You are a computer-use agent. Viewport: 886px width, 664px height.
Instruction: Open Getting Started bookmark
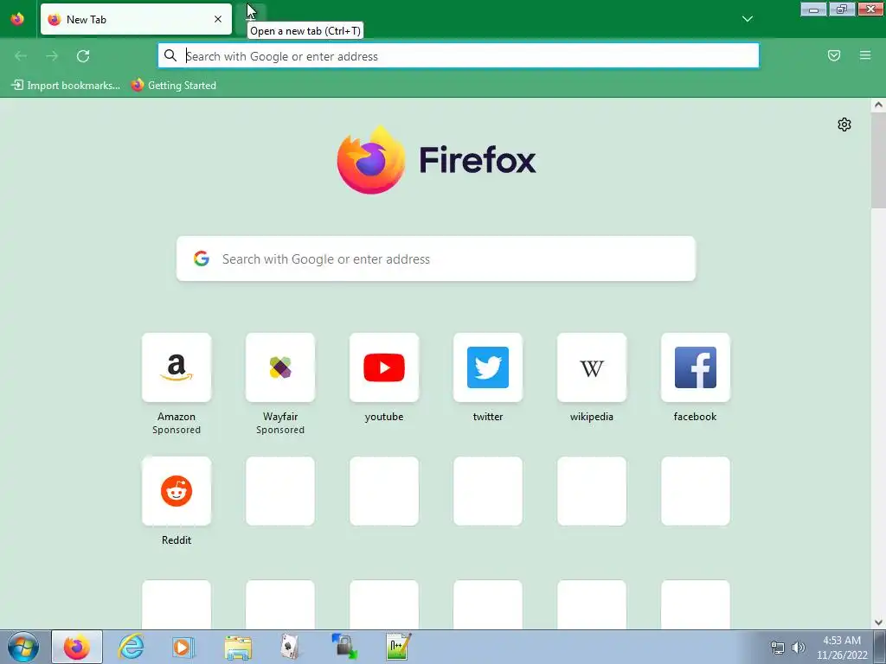tap(174, 86)
